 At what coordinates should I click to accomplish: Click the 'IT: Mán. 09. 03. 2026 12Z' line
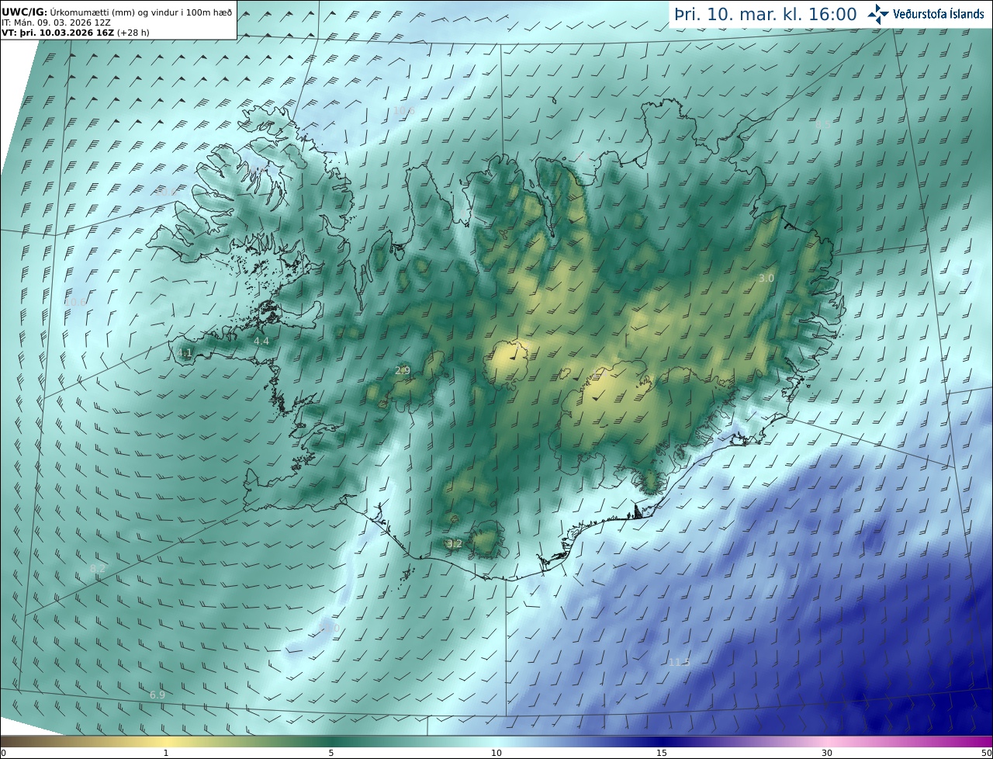pos(56,23)
